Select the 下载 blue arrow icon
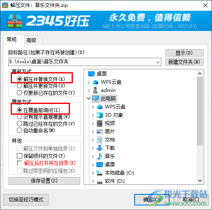The width and height of the screenshot is (212, 210). pos(100,148)
